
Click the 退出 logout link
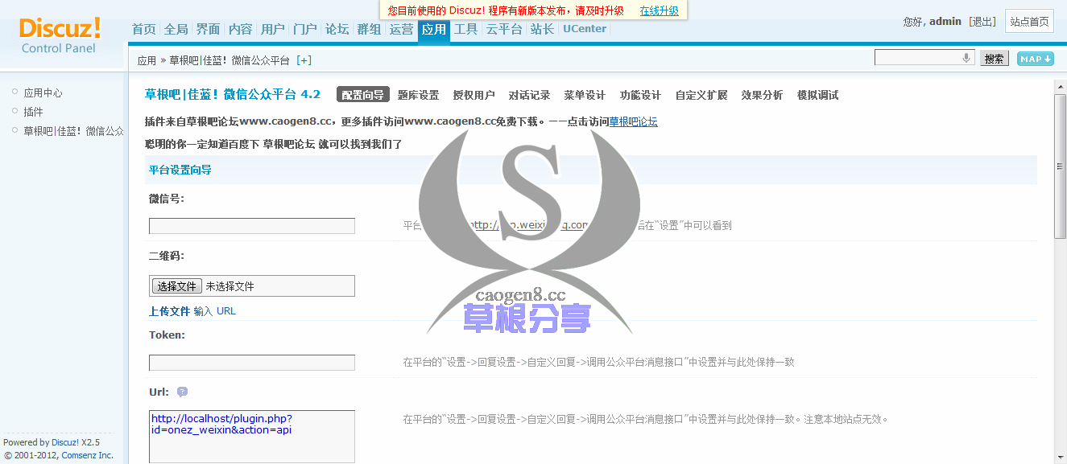[x=982, y=22]
